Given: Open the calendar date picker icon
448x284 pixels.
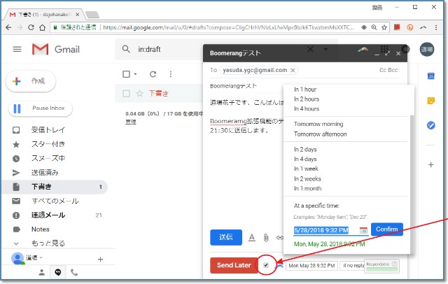Looking at the screenshot, I should tap(363, 230).
